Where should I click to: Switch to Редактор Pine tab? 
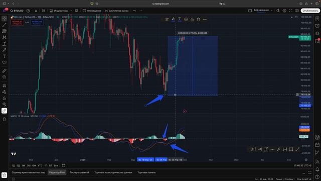click(x=57, y=172)
